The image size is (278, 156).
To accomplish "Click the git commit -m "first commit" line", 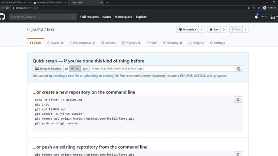I will coord(59,114).
